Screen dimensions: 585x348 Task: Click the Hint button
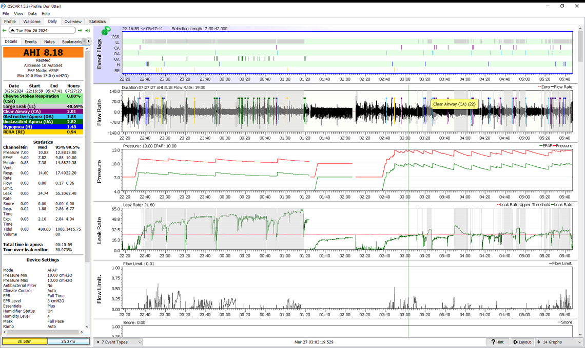tap(497, 342)
